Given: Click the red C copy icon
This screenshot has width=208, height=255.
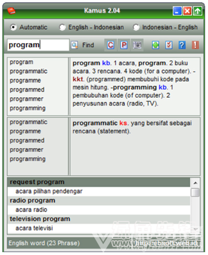Looking at the screenshot, I should click(111, 45).
